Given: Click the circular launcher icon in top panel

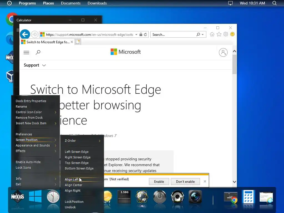Looking at the screenshot, I should pos(9,3).
